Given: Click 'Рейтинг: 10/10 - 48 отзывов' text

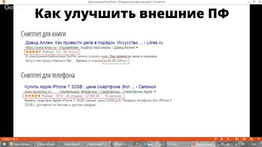Looking at the screenshot, I should click(62, 96).
